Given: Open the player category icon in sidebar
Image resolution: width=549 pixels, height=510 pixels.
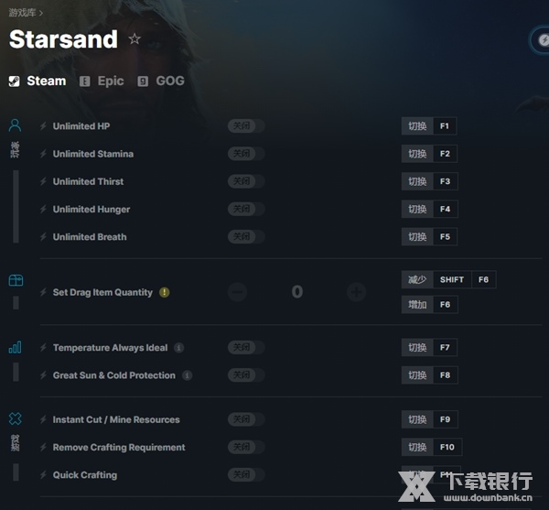Looking at the screenshot, I should click(x=15, y=125).
